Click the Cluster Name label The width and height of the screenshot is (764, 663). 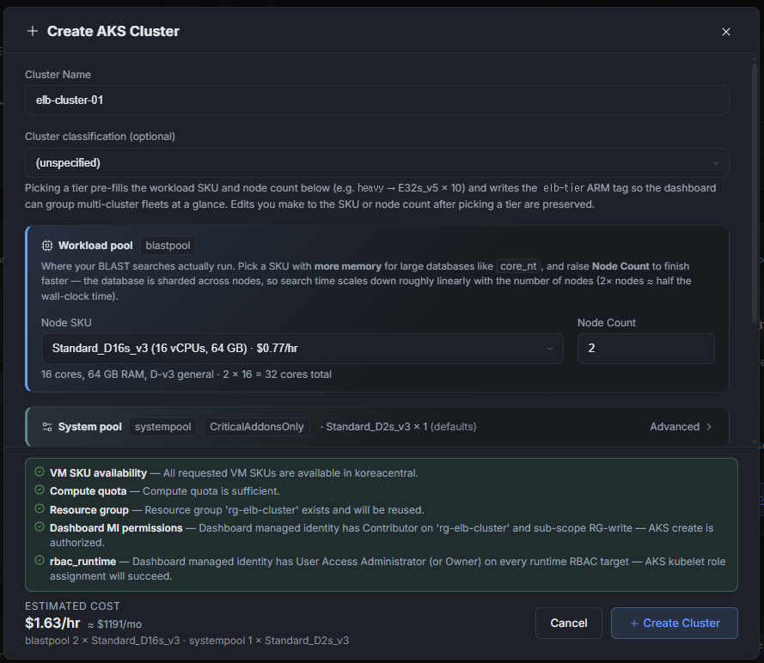58,75
